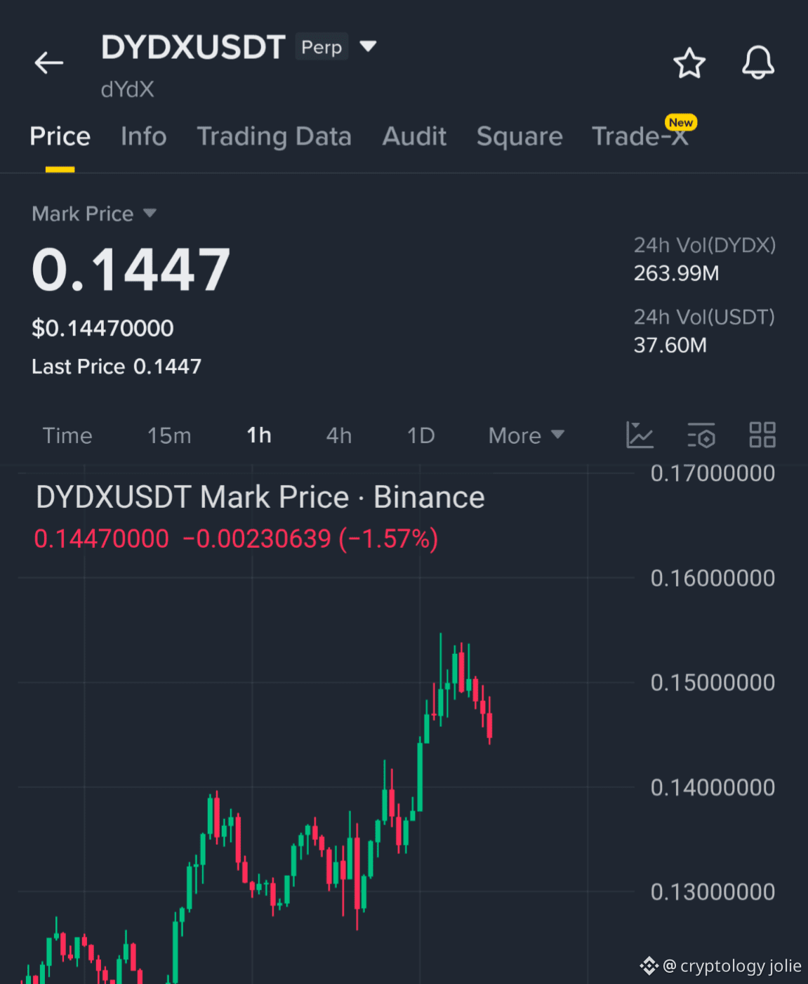Tap the DYDXUSDT ticker title

point(193,48)
